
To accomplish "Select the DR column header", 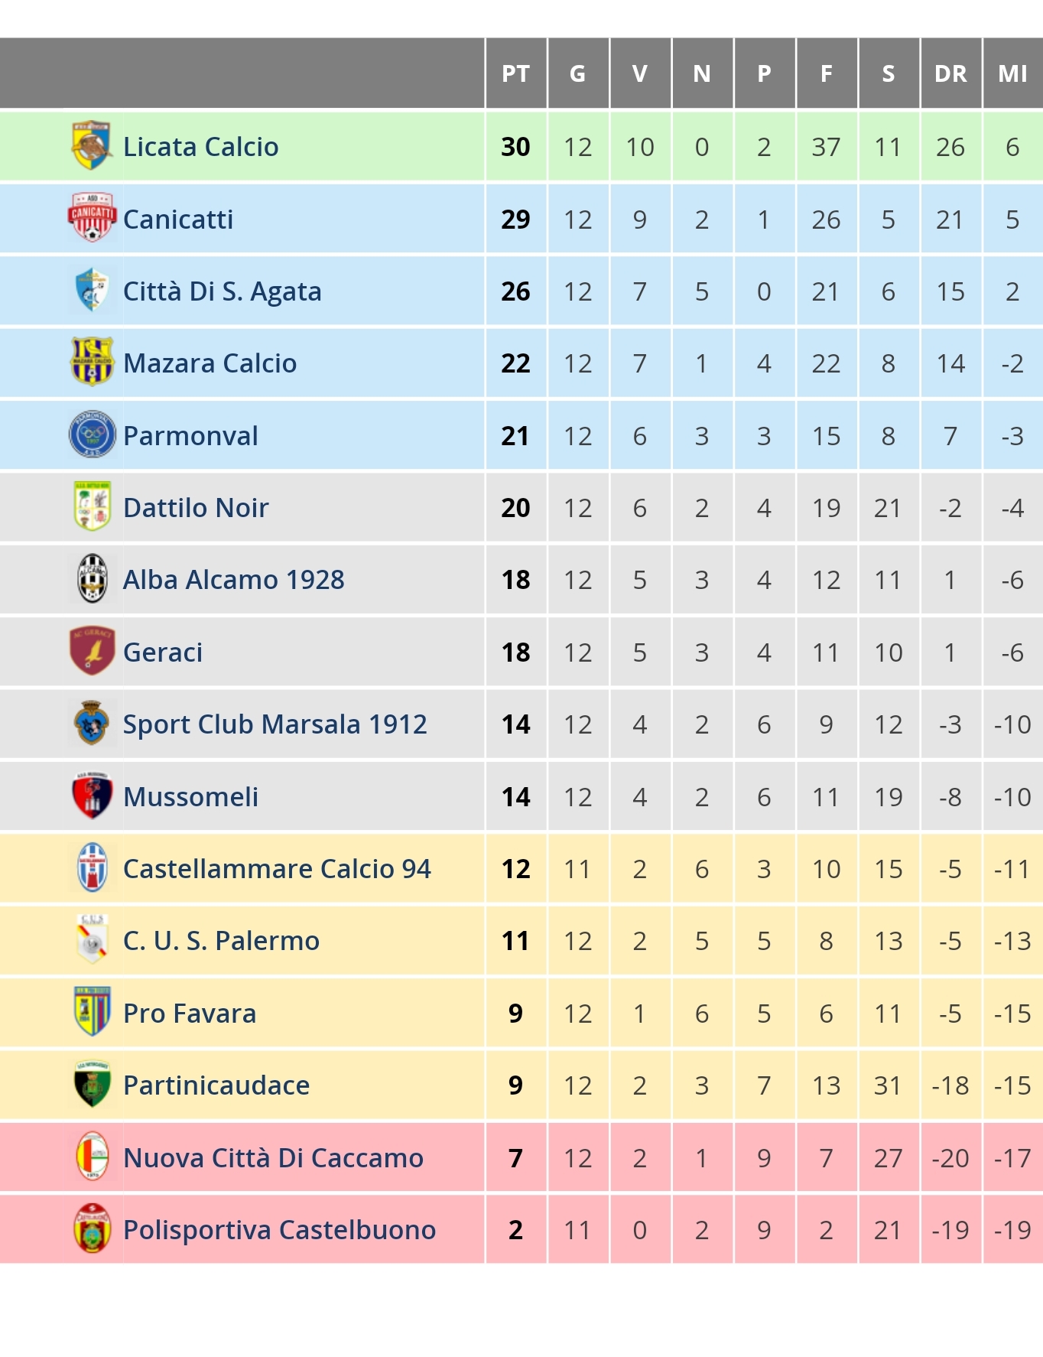I will 950,73.
